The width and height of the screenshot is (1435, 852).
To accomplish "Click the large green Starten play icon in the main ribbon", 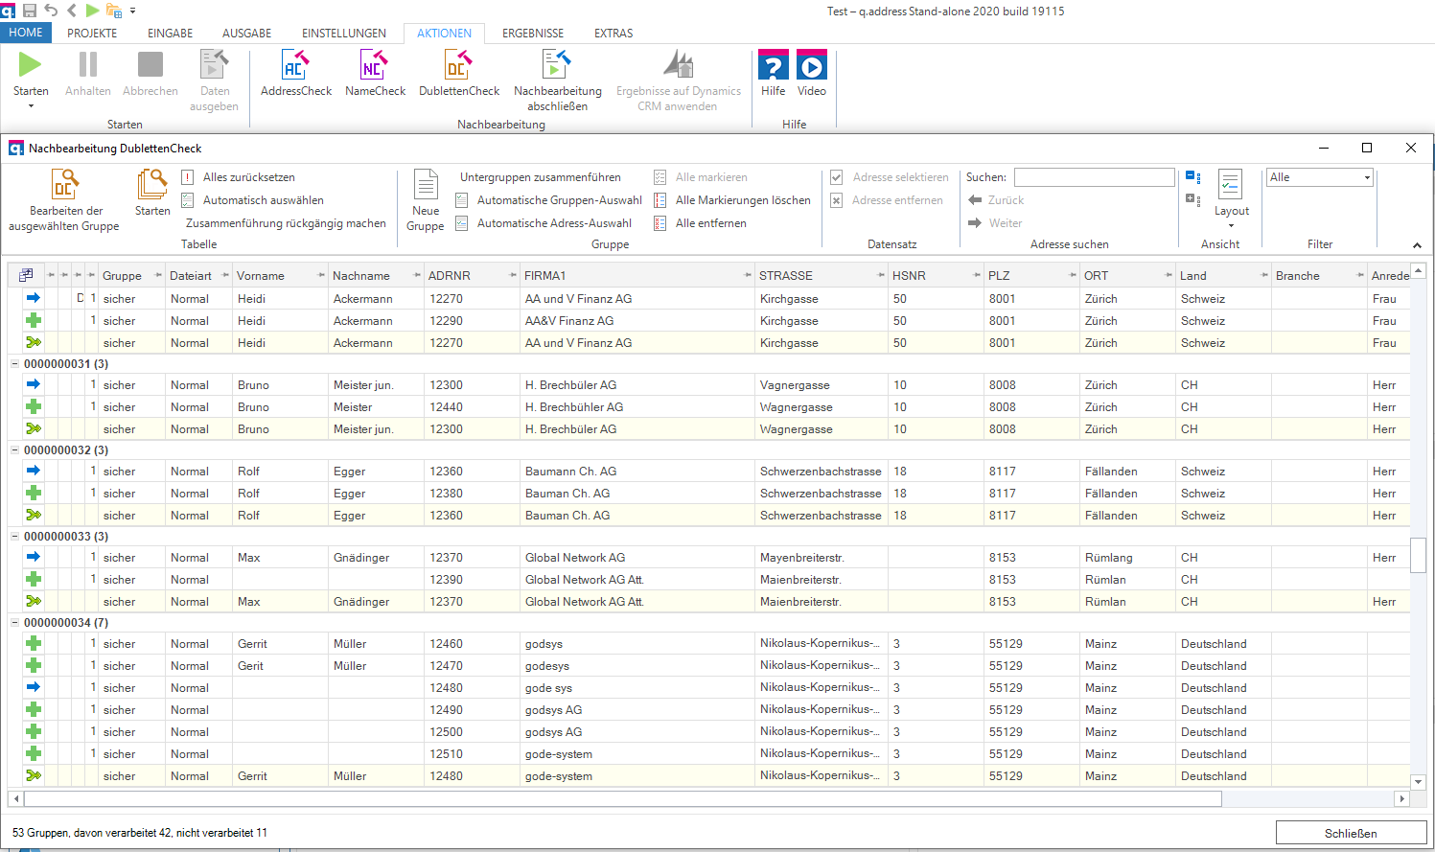I will [x=31, y=64].
